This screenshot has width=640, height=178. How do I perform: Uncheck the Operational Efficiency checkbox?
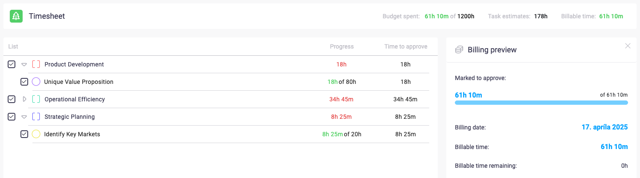(12, 99)
